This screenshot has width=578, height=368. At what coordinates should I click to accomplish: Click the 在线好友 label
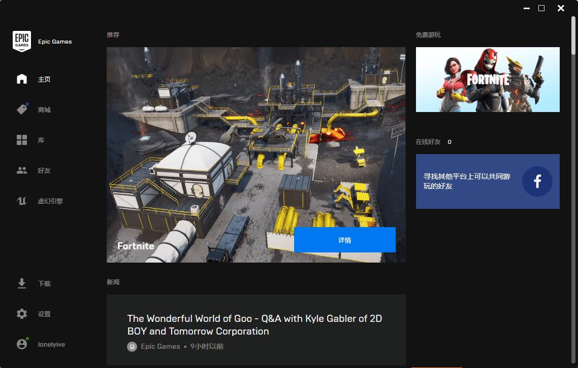(428, 142)
